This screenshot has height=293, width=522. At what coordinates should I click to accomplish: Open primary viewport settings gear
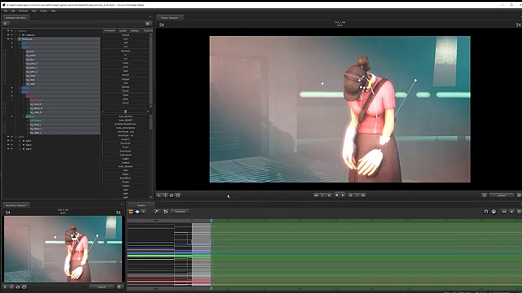click(x=519, y=195)
